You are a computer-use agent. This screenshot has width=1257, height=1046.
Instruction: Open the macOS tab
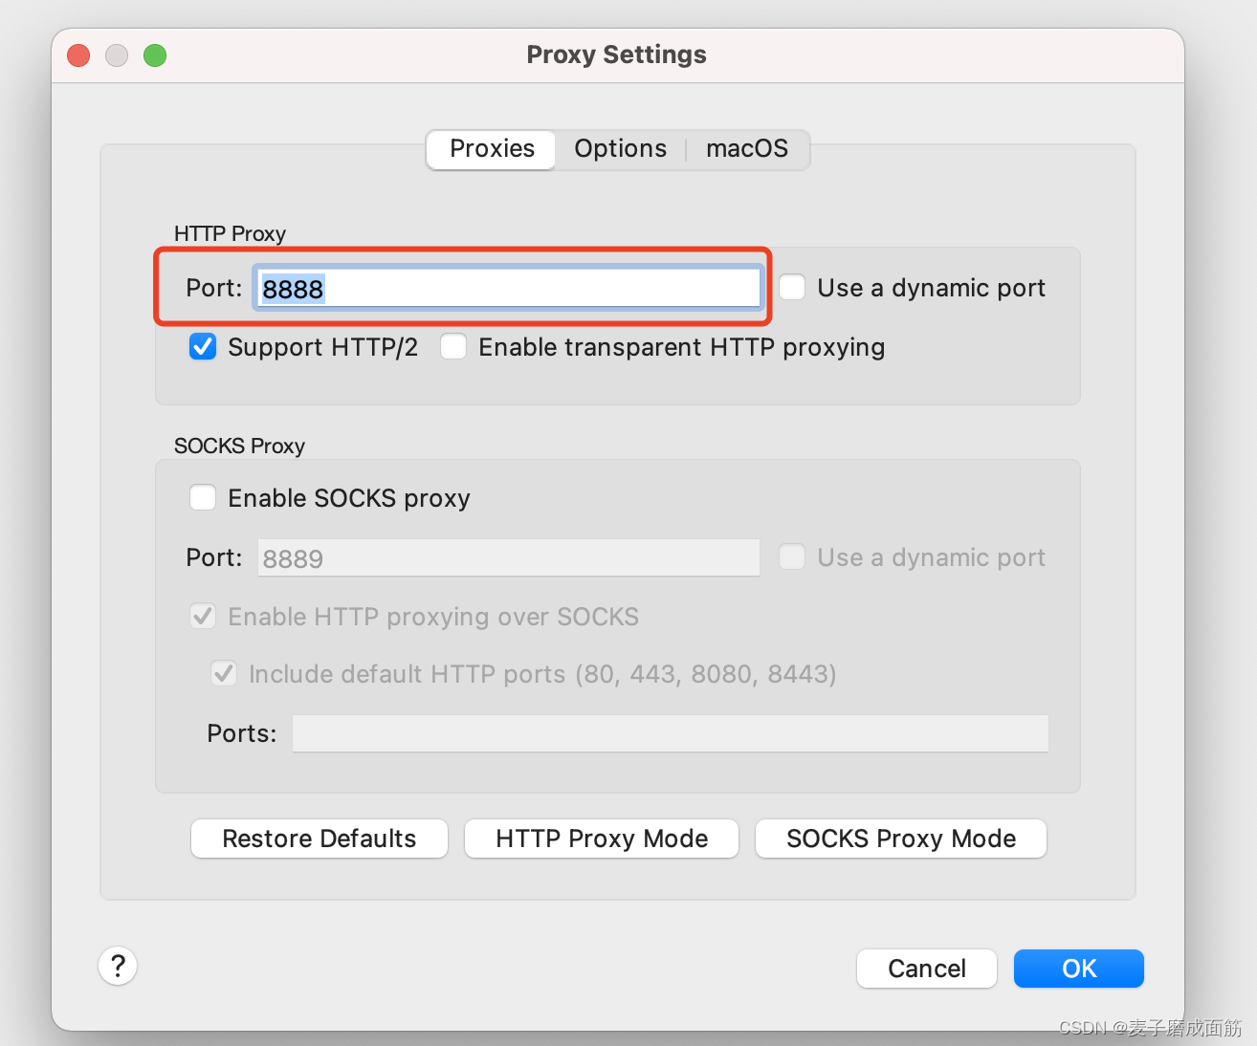pyautogui.click(x=747, y=149)
